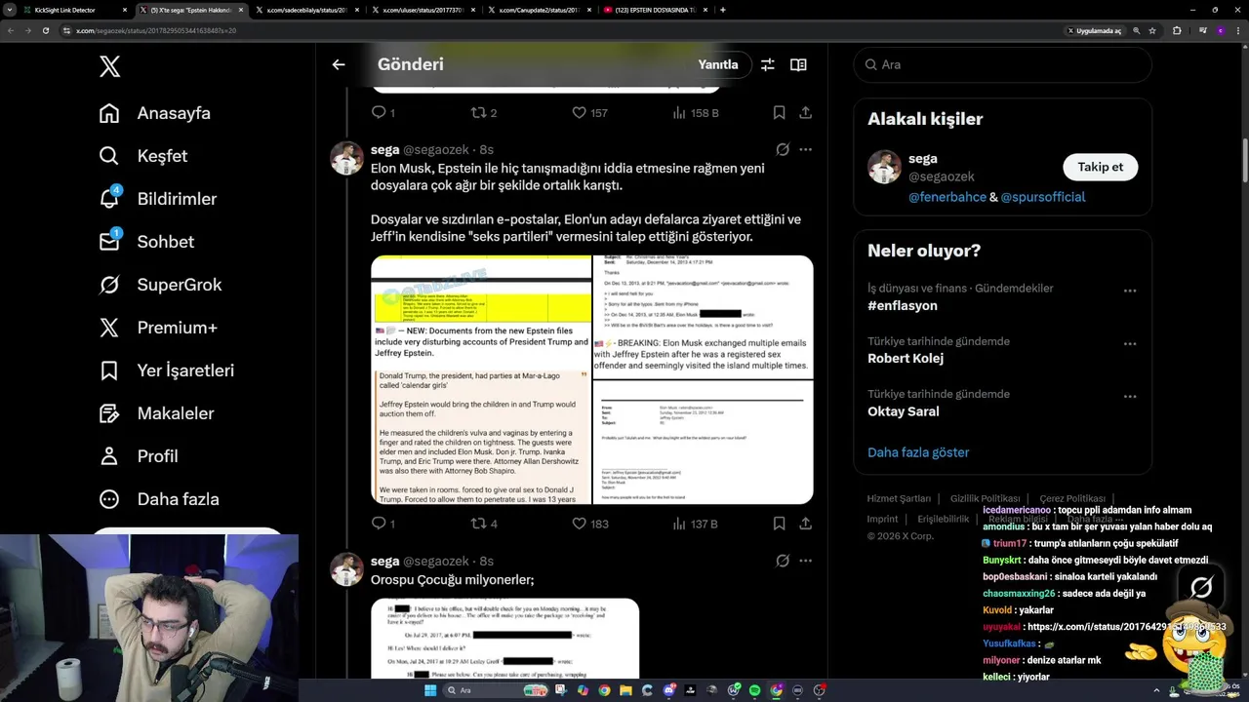Ask Grok about the Elon Musk post
This screenshot has width=1249, height=702.
tap(783, 150)
